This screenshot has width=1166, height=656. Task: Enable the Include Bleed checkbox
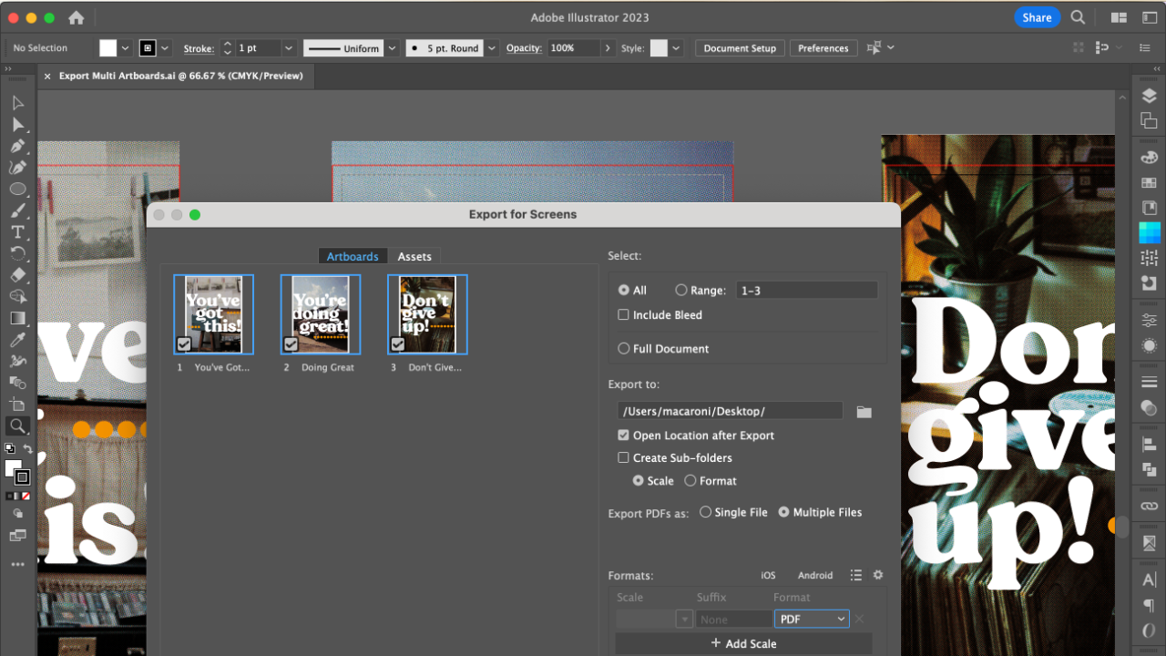pos(624,314)
